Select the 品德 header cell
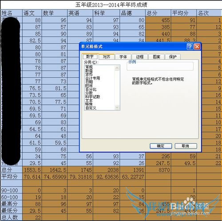Image resolution: width=222 pixels, height=221 pixels. click(133, 13)
